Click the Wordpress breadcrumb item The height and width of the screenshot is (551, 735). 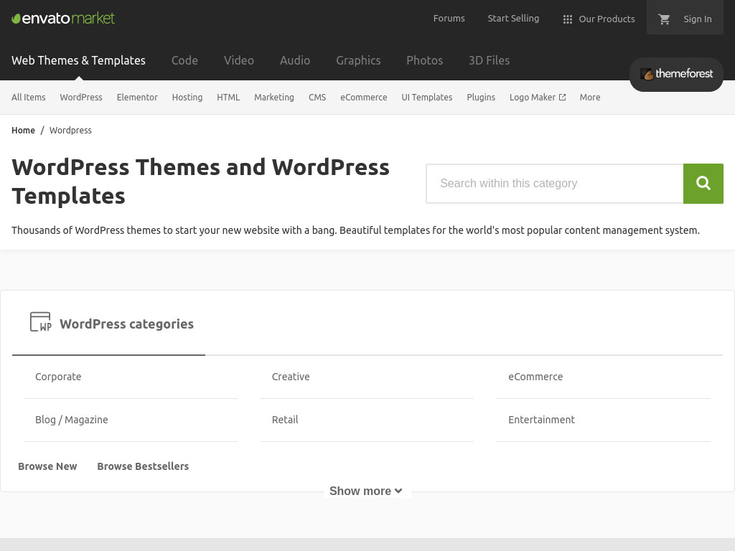click(x=70, y=131)
